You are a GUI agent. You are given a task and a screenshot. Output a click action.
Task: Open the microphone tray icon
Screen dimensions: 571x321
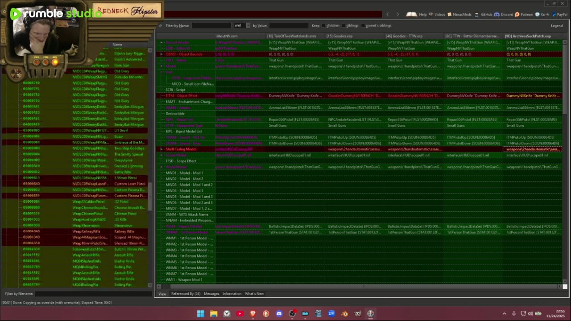pyautogui.click(x=514, y=313)
